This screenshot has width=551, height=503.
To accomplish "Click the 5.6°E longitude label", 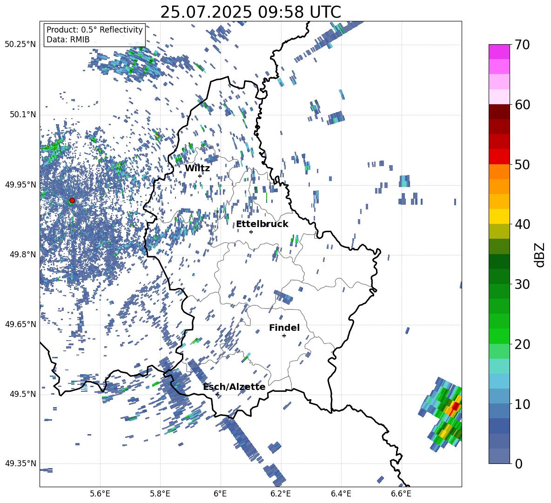I will 100,494.
